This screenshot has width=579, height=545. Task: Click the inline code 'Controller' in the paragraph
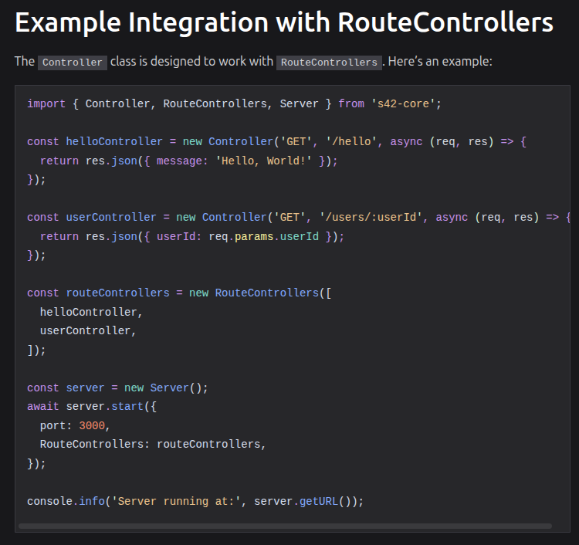click(73, 63)
